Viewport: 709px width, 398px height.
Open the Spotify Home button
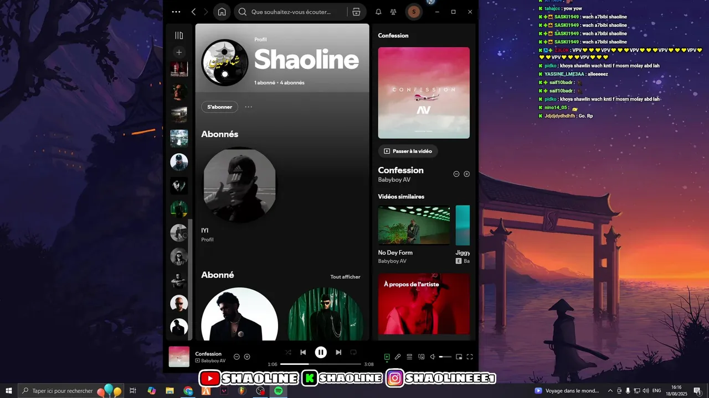[x=222, y=12]
